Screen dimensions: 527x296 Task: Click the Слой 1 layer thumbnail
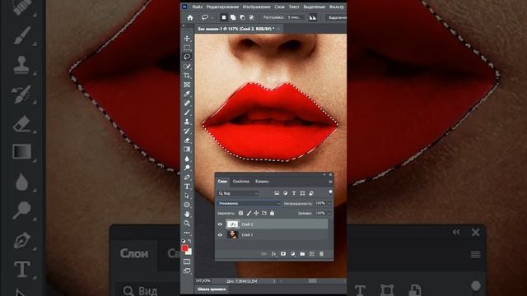pyautogui.click(x=232, y=234)
